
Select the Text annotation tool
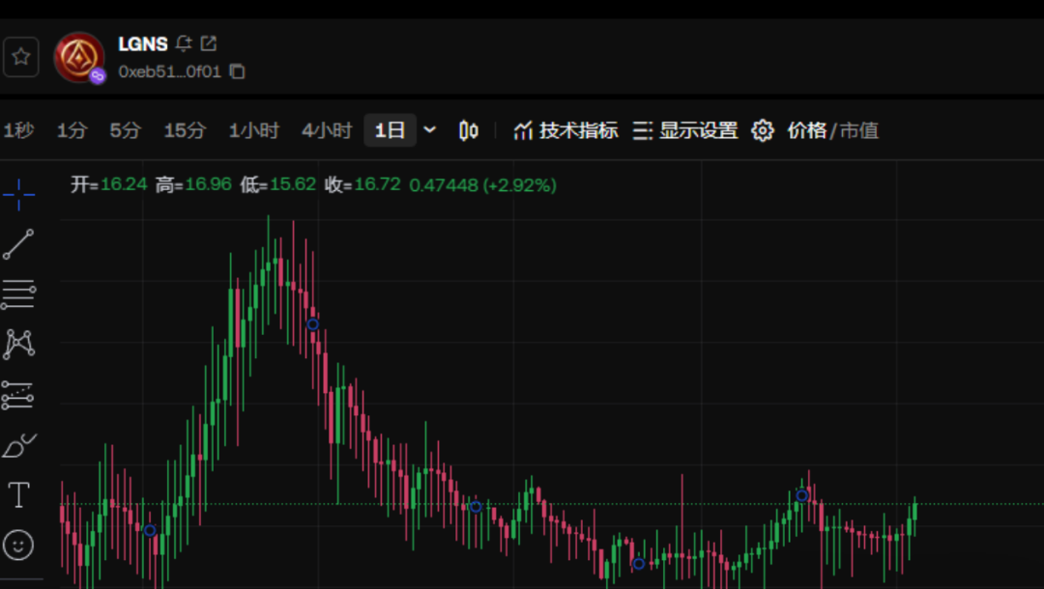[18, 495]
